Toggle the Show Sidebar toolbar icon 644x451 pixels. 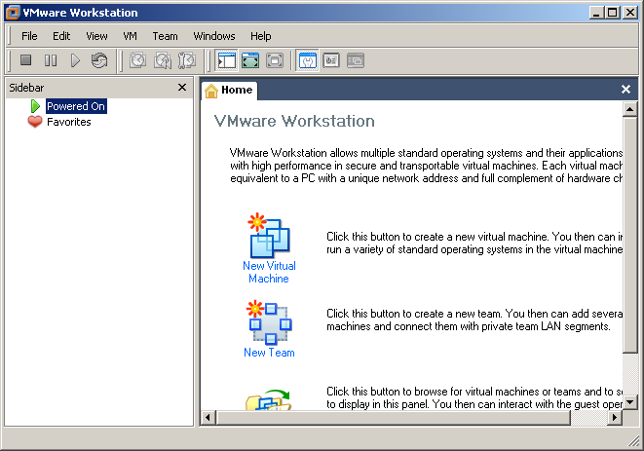coord(226,60)
